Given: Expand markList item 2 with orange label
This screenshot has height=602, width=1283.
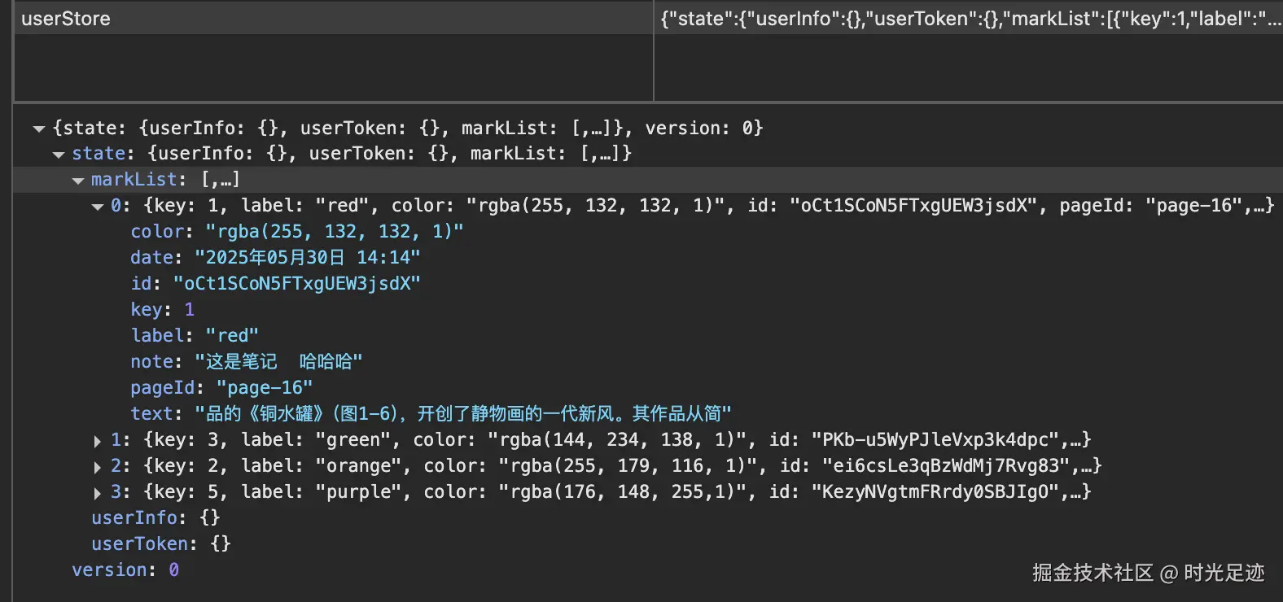Looking at the screenshot, I should [97, 467].
